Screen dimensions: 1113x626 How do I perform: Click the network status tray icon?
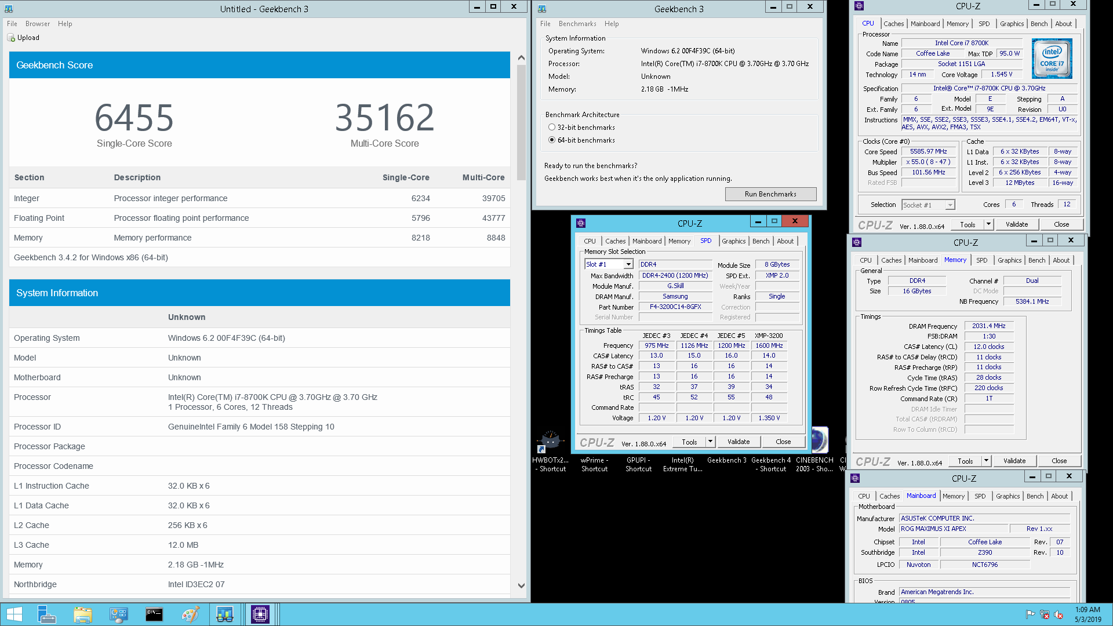tap(1044, 614)
